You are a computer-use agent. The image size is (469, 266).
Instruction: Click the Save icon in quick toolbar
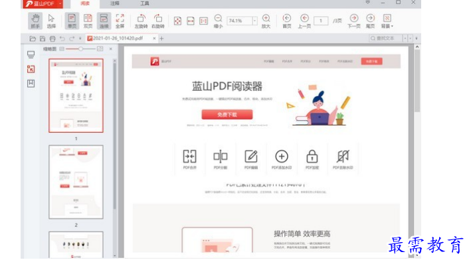coord(43,38)
